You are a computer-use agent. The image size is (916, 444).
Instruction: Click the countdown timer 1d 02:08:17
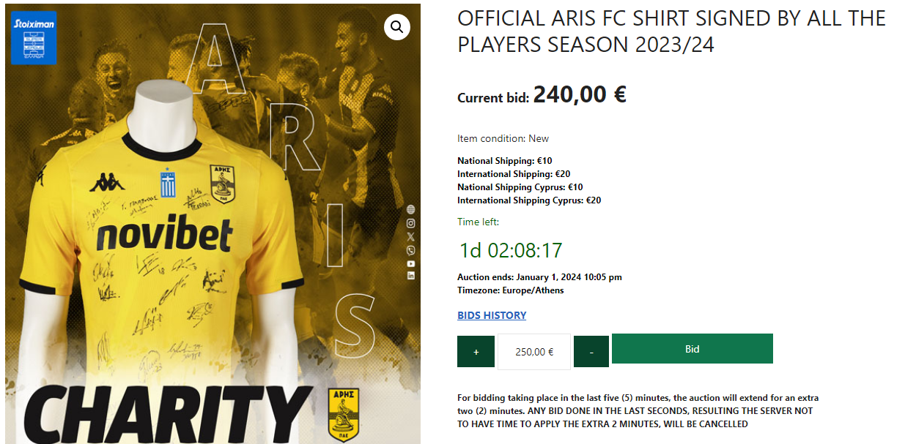pyautogui.click(x=511, y=250)
